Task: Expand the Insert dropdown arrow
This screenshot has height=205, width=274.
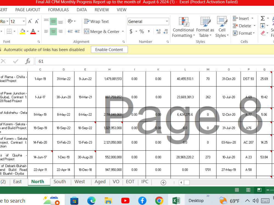Action: point(252,19)
